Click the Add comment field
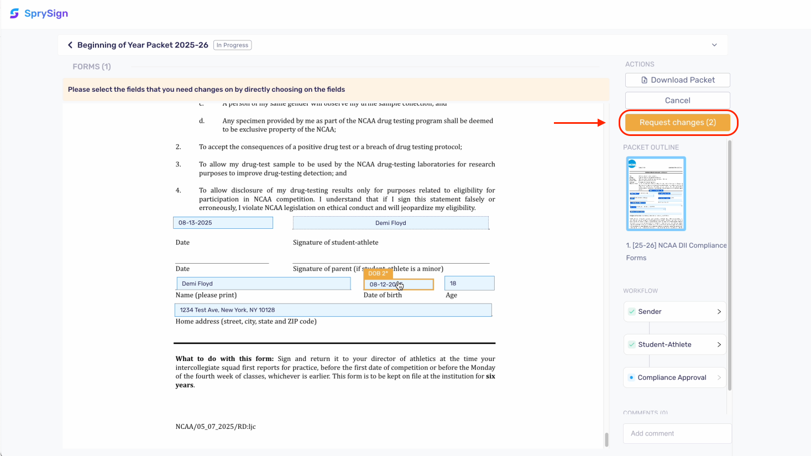811x456 pixels. 677,433
